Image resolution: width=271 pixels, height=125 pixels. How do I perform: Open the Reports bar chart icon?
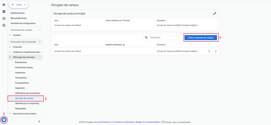click(x=4, y=12)
